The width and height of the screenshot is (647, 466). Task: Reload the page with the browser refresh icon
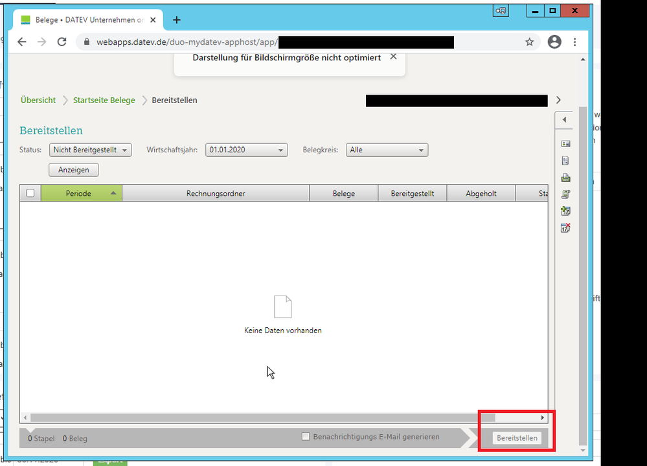click(62, 42)
